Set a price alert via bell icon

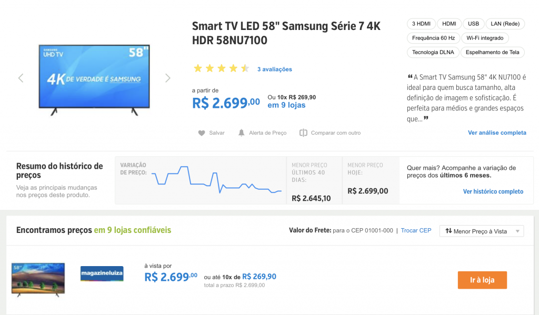click(x=241, y=133)
